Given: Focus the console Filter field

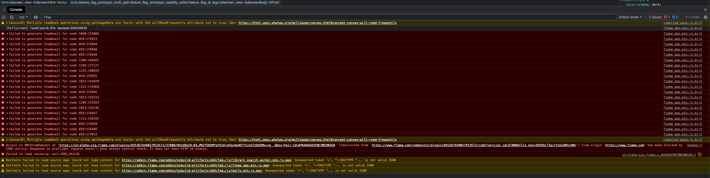Looking at the screenshot, I should pos(329,17).
